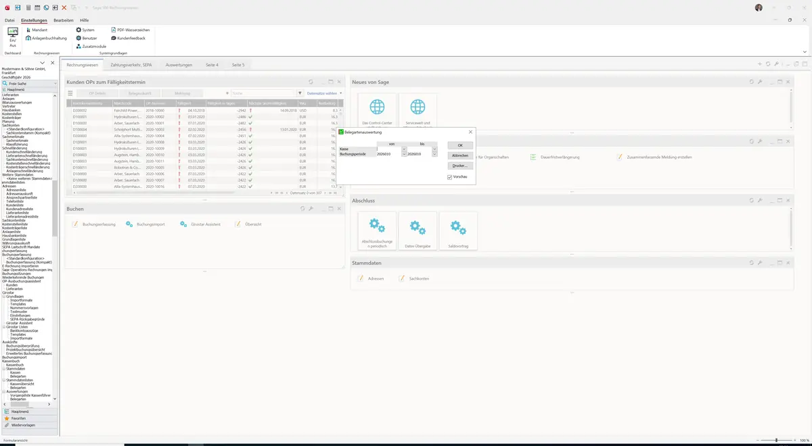Launch Abschlussbuchungen periodisch tile

(x=377, y=231)
